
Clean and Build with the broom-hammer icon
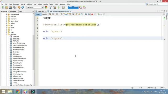point(55,7)
